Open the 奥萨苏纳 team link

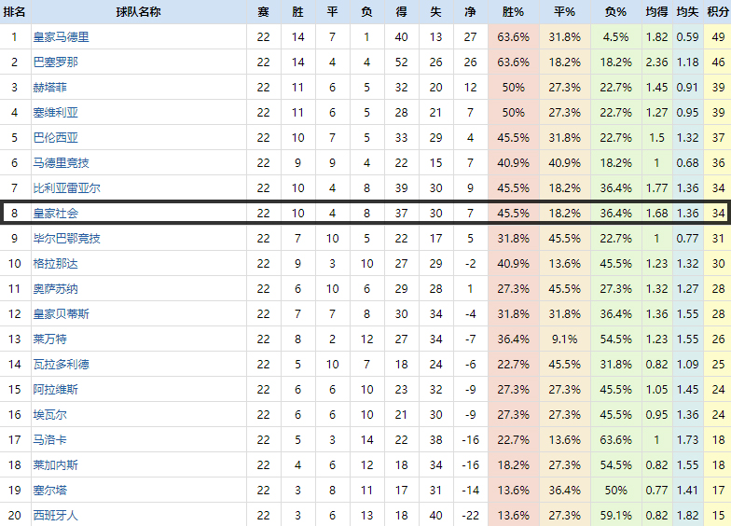tap(56, 289)
